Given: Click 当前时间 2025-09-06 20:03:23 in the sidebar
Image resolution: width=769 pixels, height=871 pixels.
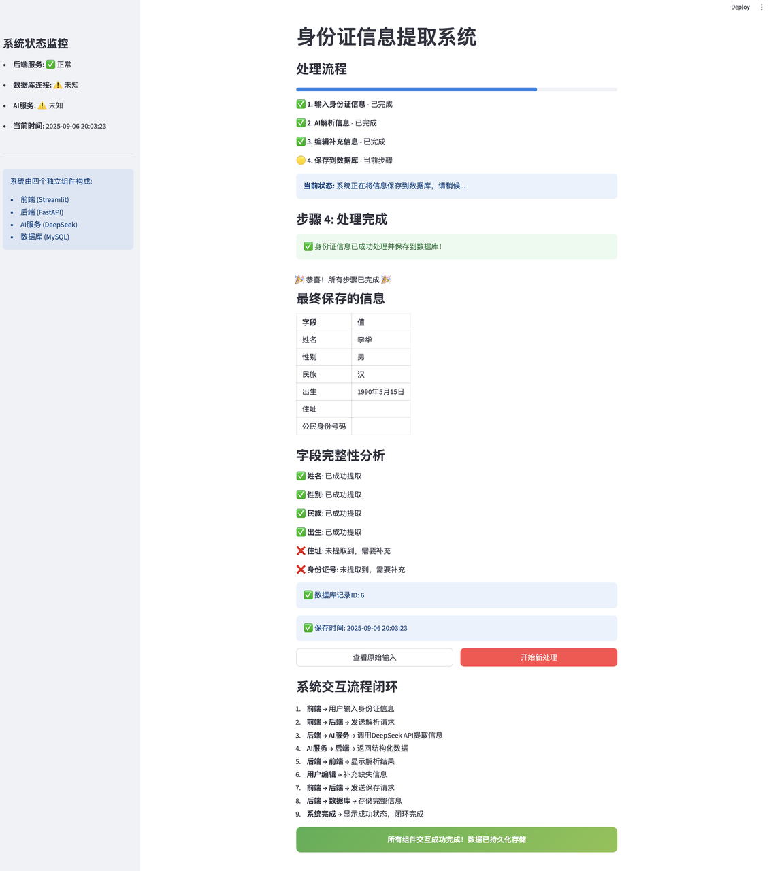Looking at the screenshot, I should point(60,126).
